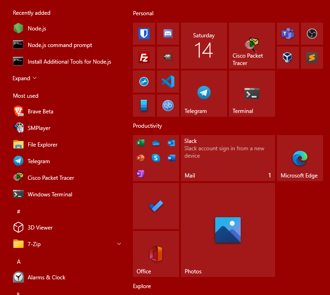Open 3D Viewer from the app list
330x295 pixels.
tap(67, 228)
